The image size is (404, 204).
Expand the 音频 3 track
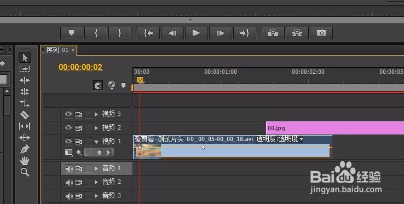click(96, 196)
